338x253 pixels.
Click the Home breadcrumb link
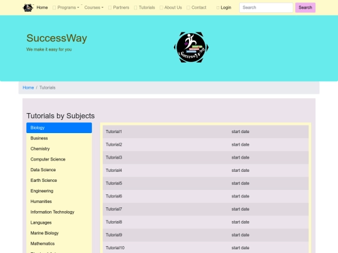28,87
